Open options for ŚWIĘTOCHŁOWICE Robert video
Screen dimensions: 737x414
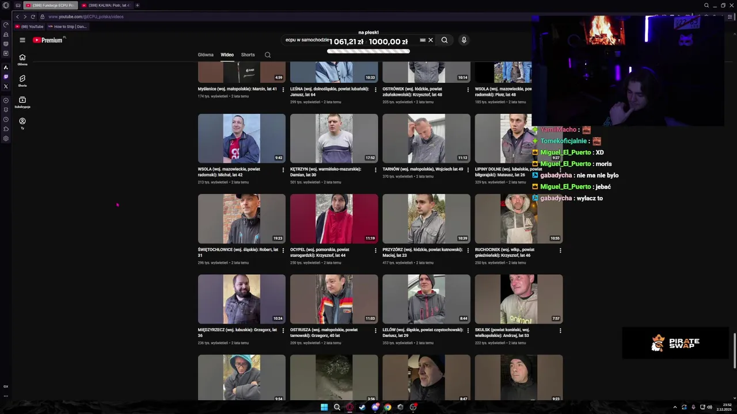(283, 251)
